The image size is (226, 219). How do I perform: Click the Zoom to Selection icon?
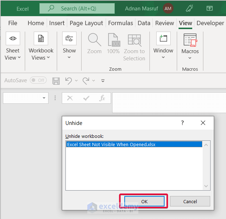click(134, 40)
